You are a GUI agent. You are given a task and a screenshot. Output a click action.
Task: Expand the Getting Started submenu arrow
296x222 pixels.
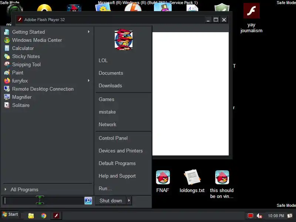coord(89,32)
